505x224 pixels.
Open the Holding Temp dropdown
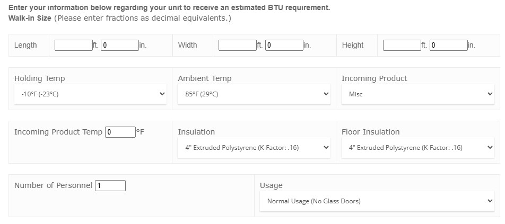(91, 94)
